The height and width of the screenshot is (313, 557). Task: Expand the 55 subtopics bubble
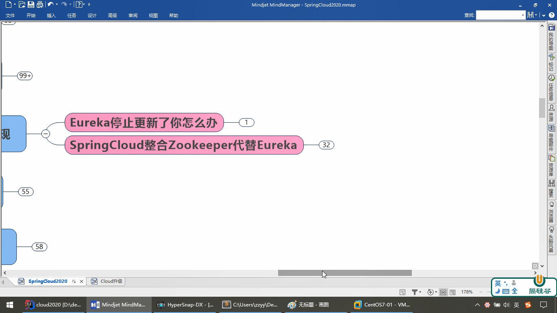[26, 192]
